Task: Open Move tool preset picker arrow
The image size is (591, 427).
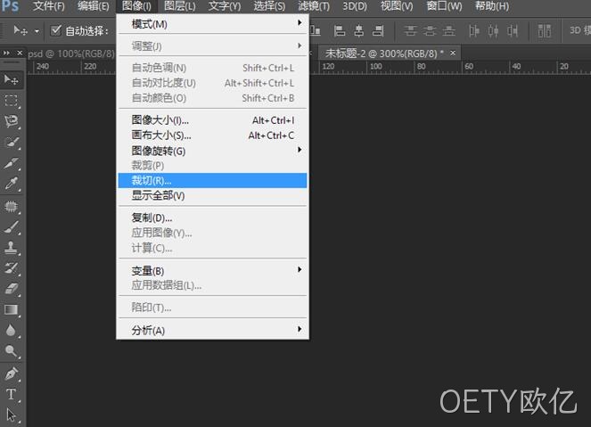Action: coord(37,31)
